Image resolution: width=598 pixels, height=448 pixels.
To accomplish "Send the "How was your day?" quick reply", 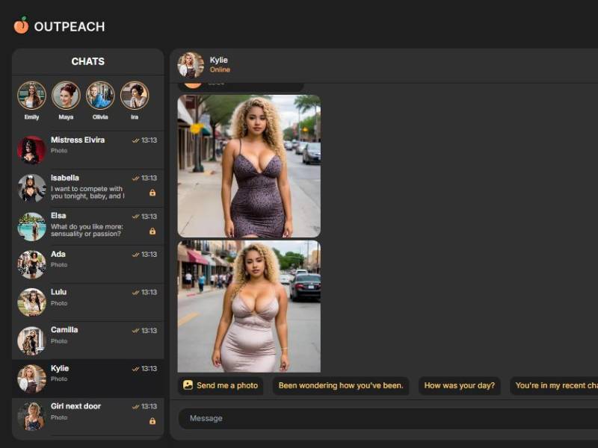I will pyautogui.click(x=459, y=386).
